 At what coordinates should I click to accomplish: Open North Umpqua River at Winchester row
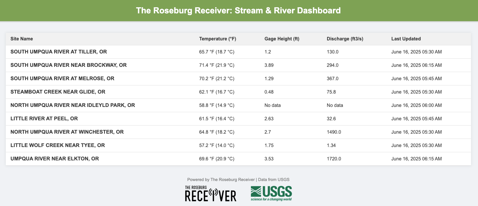(x=67, y=132)
